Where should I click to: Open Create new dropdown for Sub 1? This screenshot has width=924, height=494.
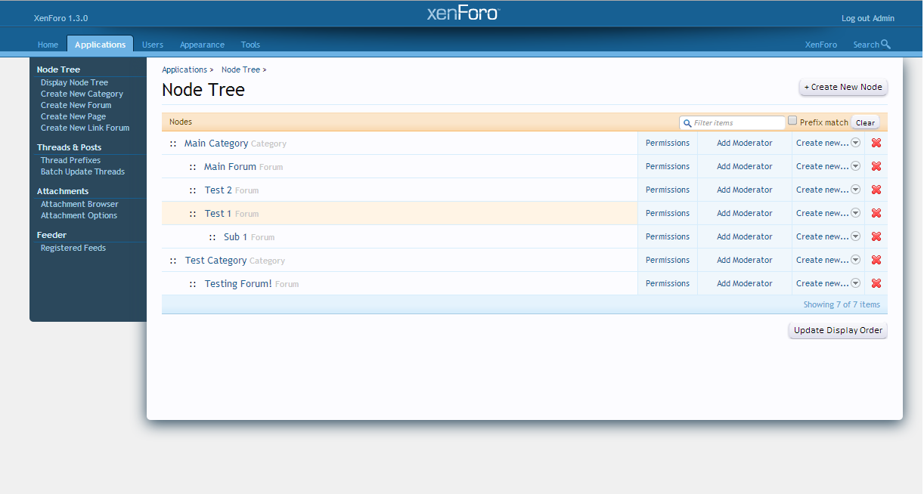coord(828,236)
